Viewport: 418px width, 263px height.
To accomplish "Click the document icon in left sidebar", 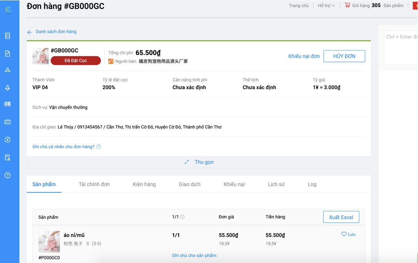I will (7, 54).
